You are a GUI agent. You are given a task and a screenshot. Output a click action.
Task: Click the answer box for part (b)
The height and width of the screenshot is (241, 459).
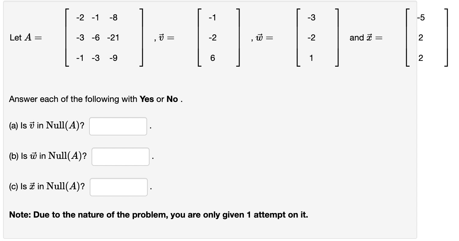click(120, 156)
